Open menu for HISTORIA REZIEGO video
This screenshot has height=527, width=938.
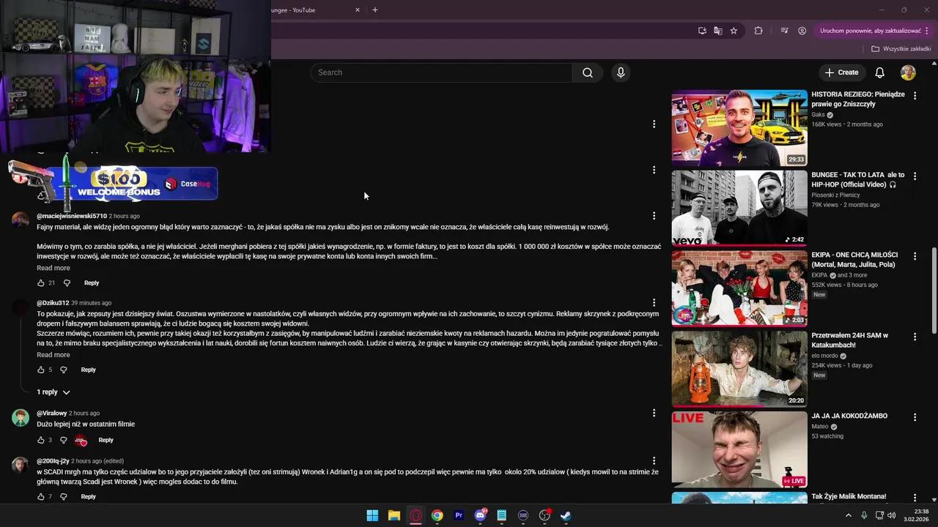point(915,96)
